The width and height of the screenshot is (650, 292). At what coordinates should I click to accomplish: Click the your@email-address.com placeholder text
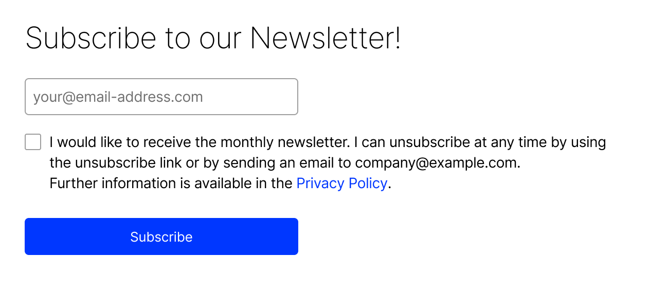[x=118, y=97]
